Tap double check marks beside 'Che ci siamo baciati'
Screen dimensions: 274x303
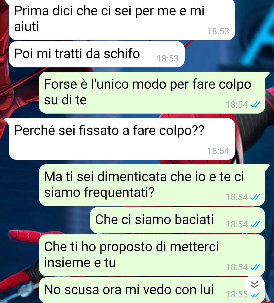coord(255,224)
